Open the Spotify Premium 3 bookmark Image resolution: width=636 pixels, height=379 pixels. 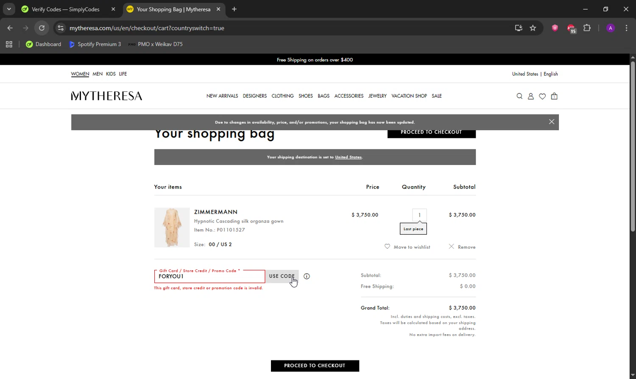click(95, 44)
